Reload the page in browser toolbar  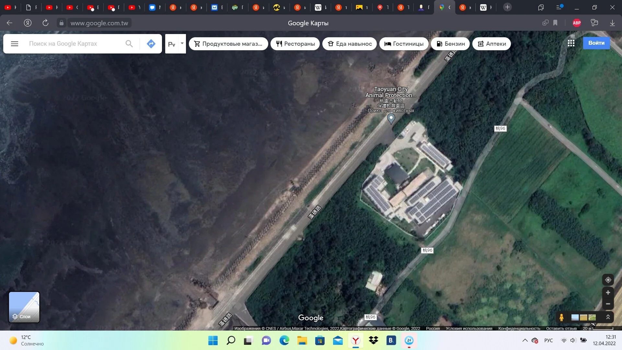tap(45, 23)
